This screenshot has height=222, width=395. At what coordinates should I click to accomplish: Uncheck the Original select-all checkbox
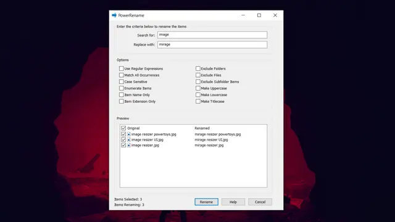123,128
